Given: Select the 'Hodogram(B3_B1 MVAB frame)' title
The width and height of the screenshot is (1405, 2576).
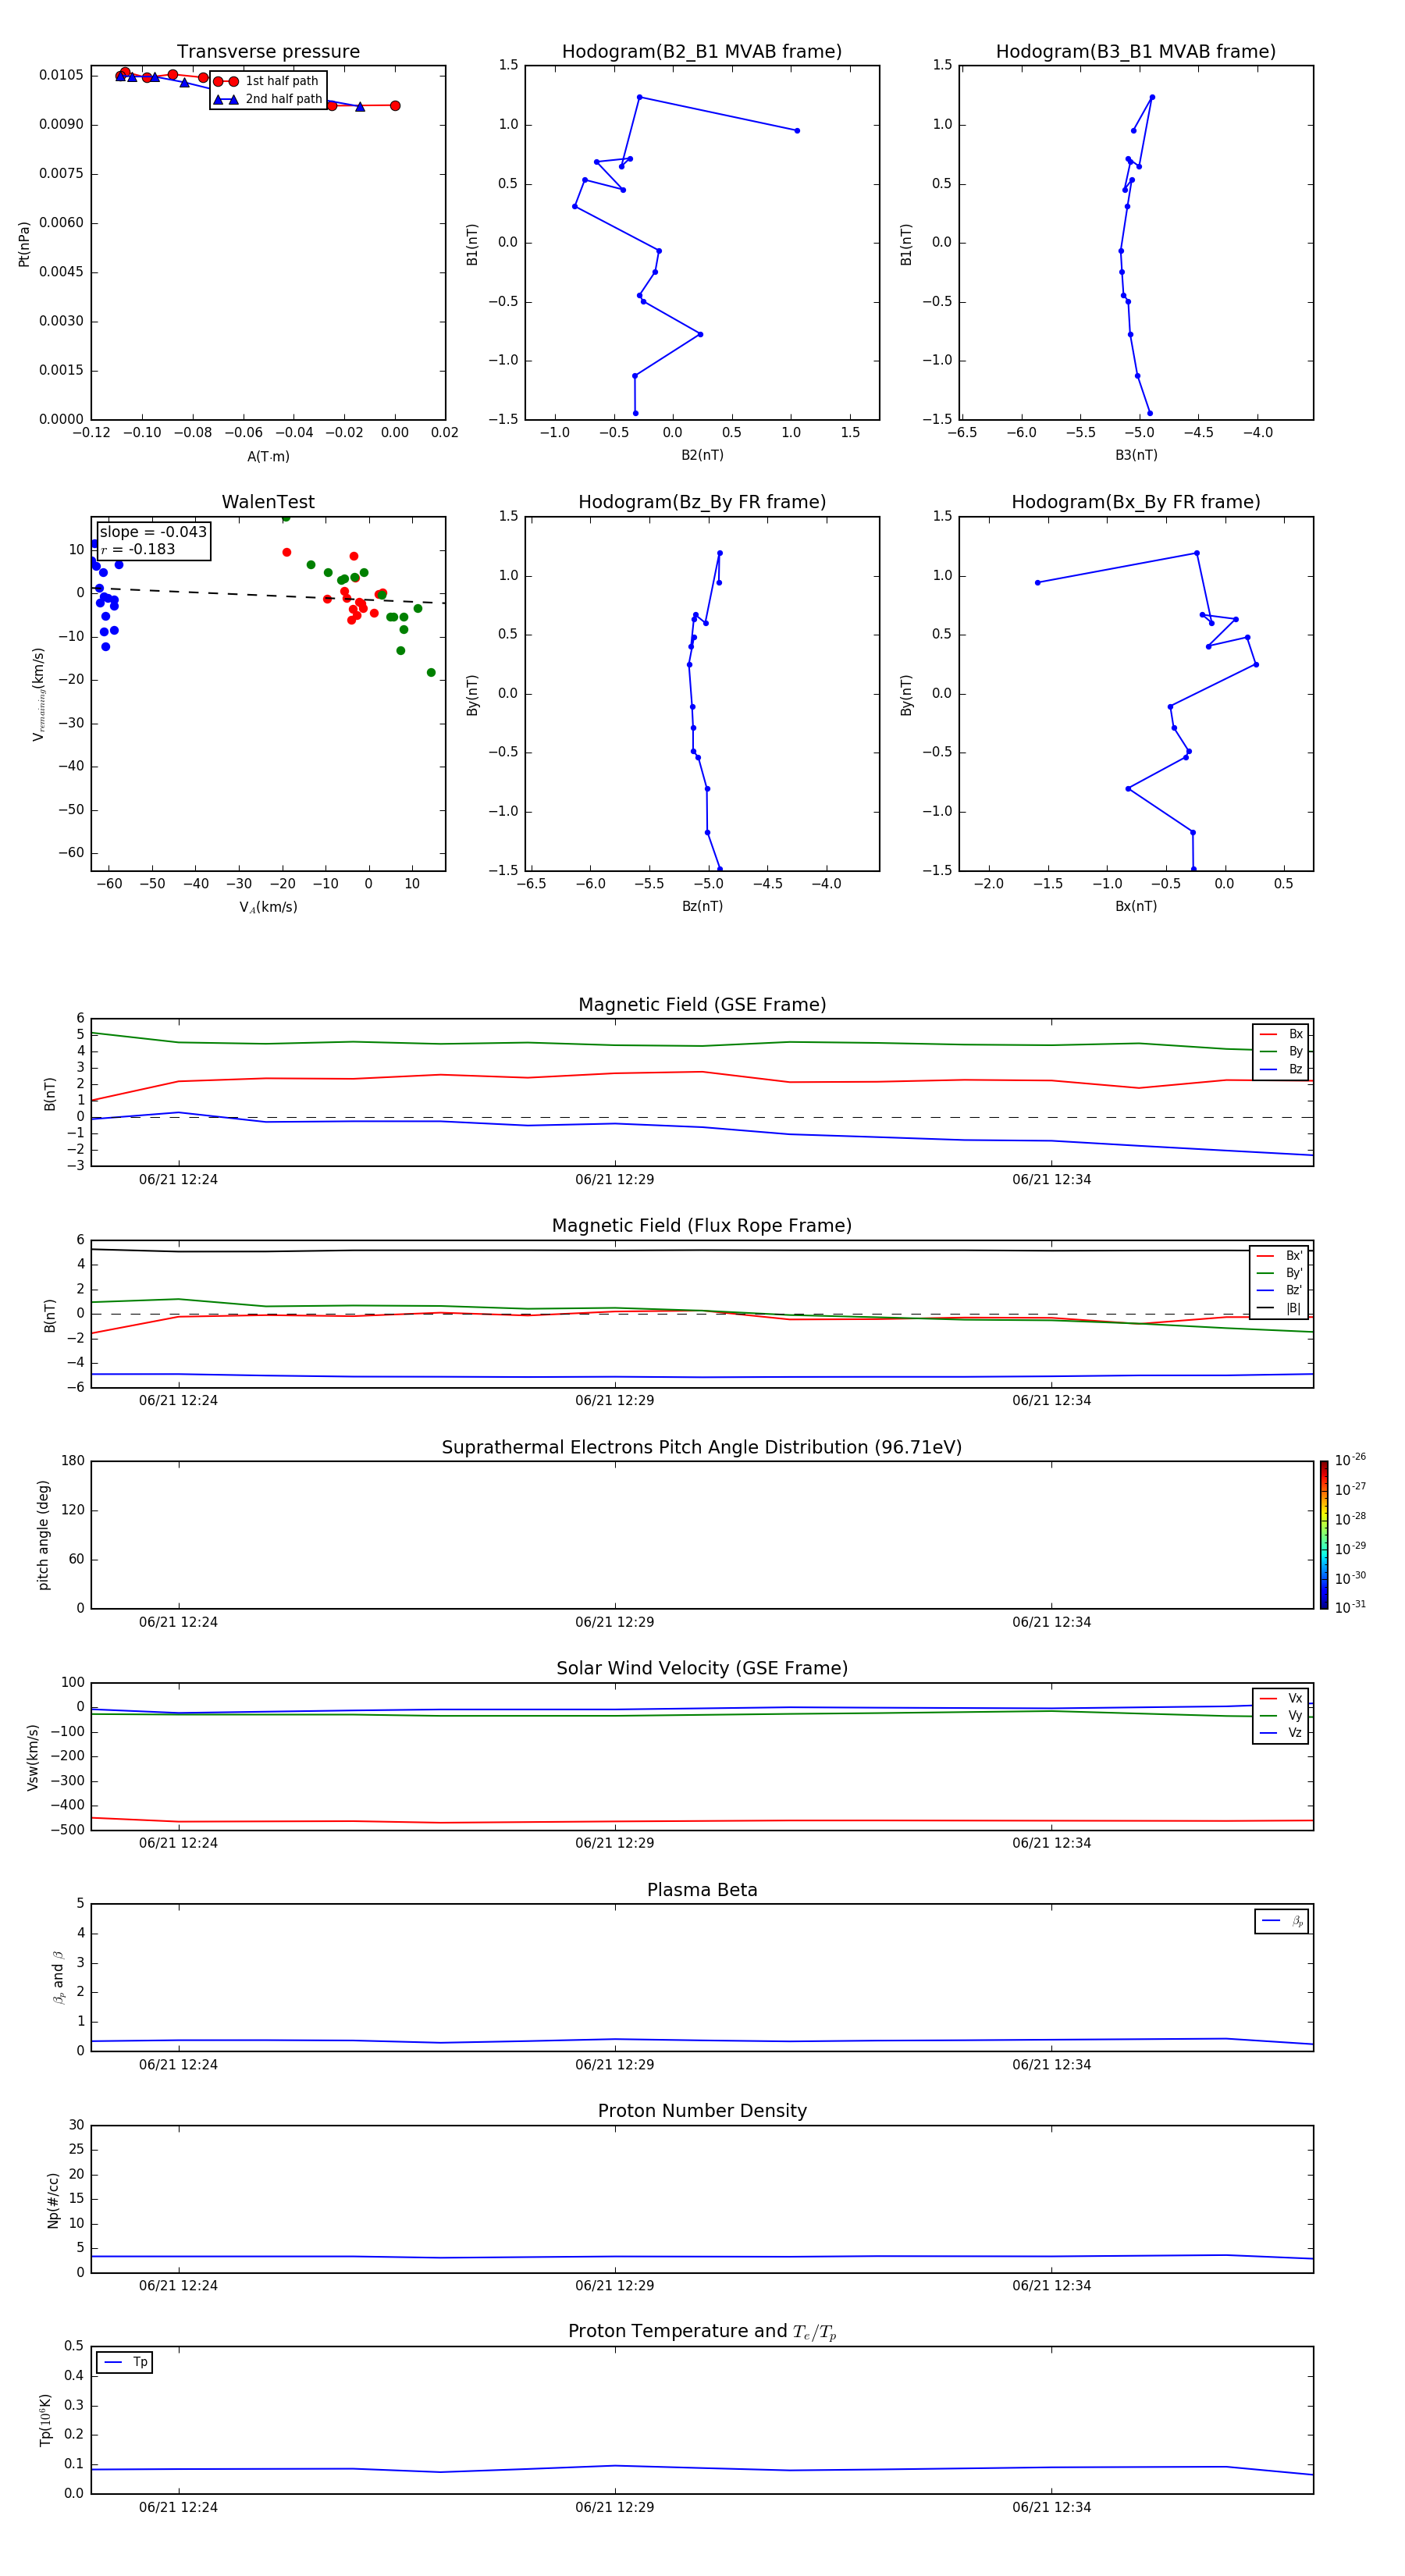Looking at the screenshot, I should (x=1136, y=52).
